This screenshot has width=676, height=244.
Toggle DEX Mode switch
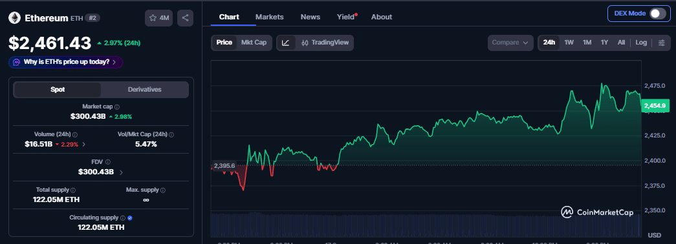[657, 14]
